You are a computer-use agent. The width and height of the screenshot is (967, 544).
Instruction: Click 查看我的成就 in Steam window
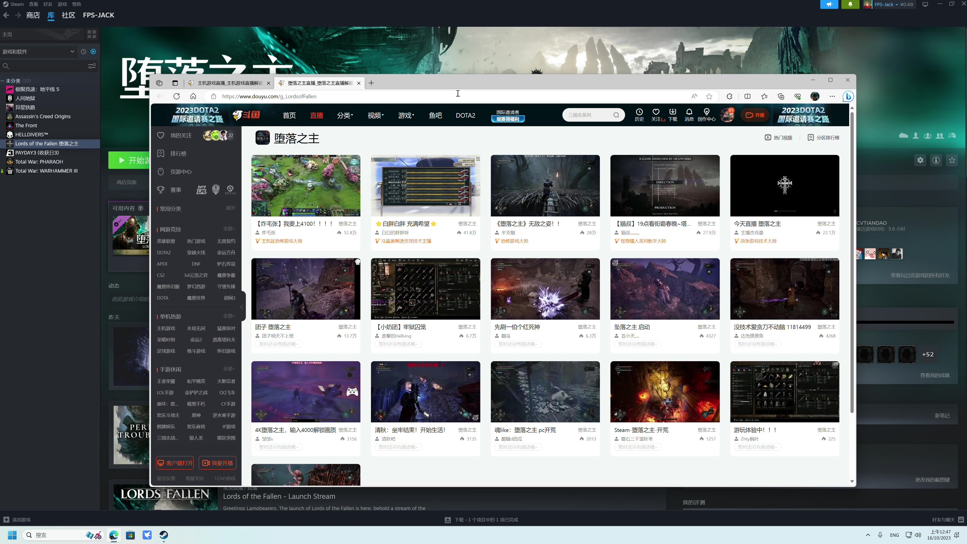(x=935, y=375)
